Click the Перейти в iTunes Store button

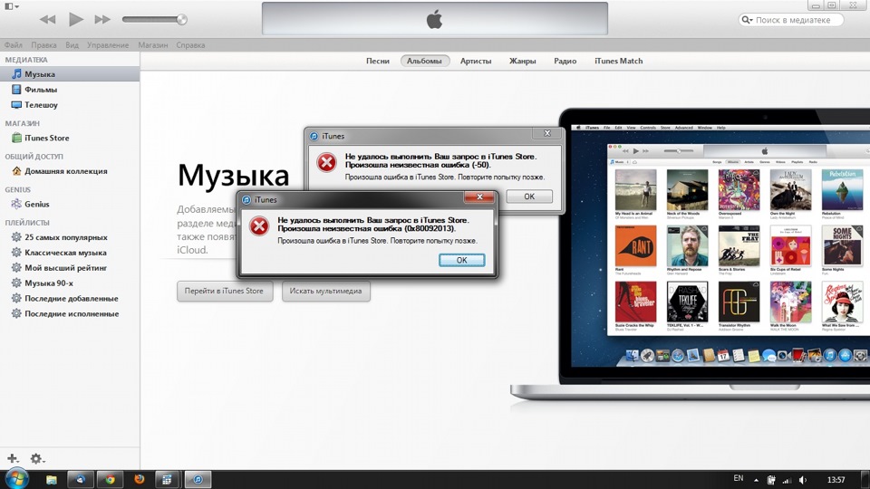pos(225,291)
